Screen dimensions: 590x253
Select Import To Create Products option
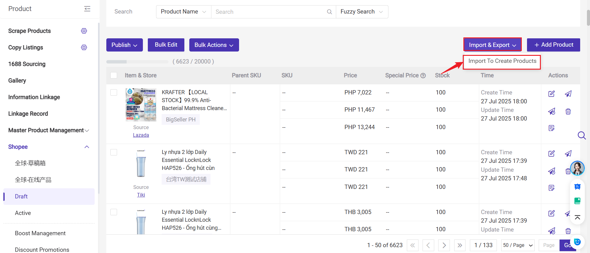[502, 61]
